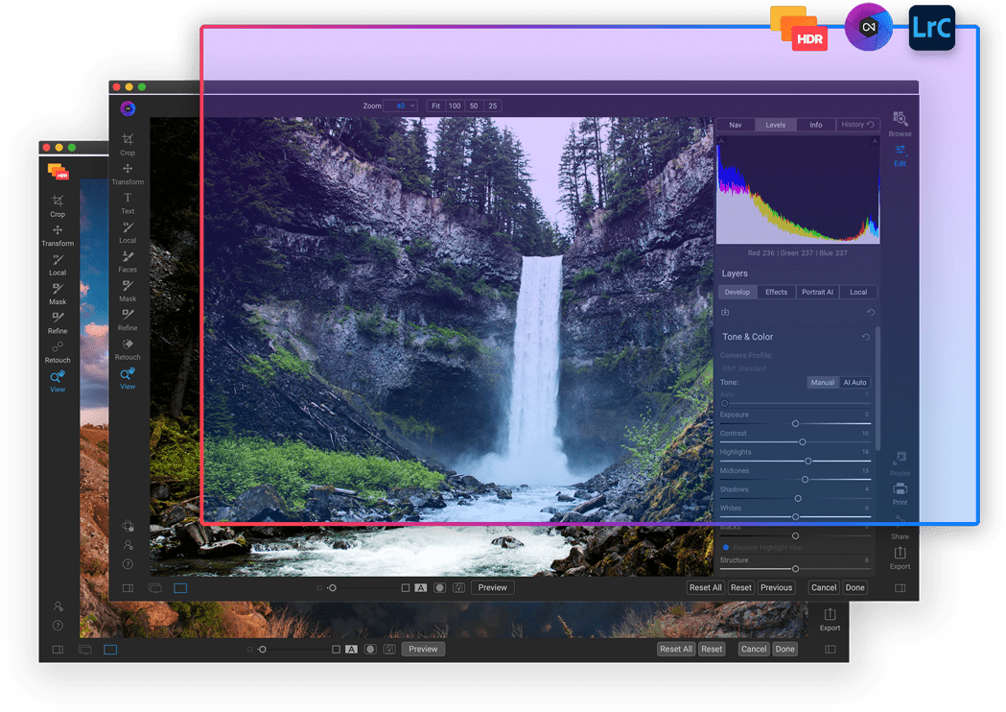Open the Effects tab

(x=776, y=292)
